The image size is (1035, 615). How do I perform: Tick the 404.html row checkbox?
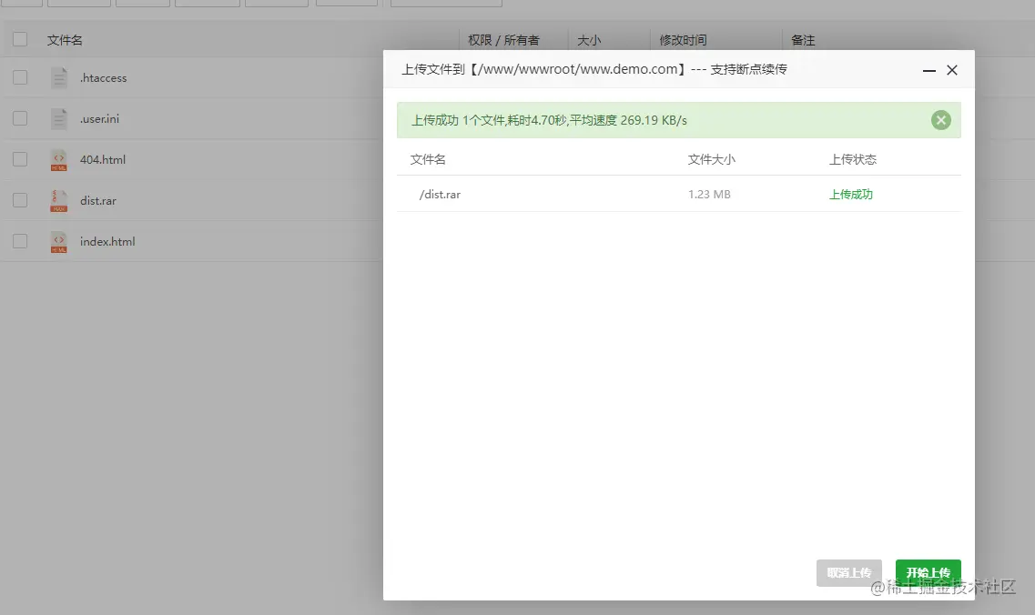(20, 159)
